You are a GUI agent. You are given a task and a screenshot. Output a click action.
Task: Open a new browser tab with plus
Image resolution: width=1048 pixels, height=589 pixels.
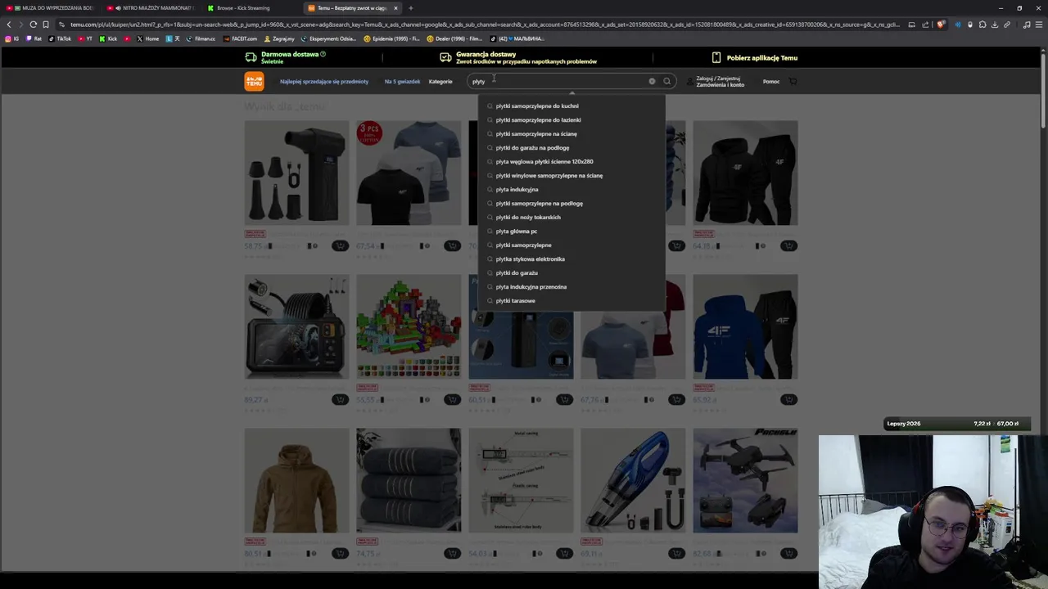coord(411,8)
